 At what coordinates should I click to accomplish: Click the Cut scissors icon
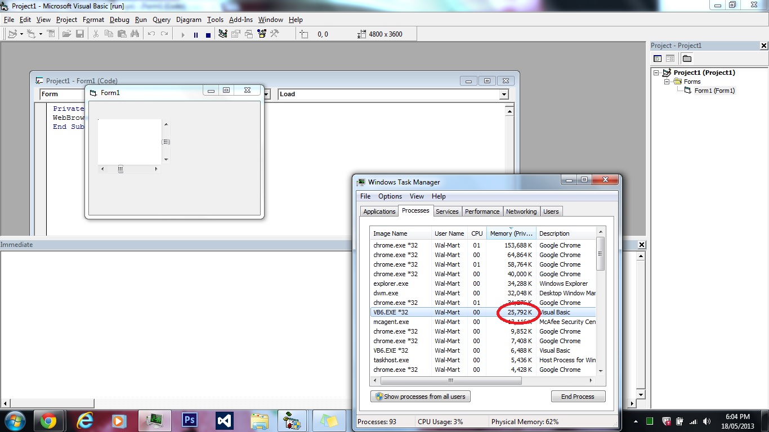click(x=96, y=34)
